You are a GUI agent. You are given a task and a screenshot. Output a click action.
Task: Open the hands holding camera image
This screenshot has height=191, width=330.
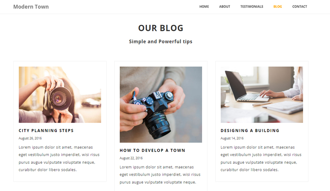[161, 105]
